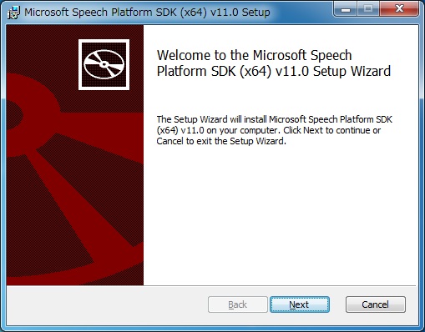Click the disabled maximize button
425x332 pixels.
[368, 9]
